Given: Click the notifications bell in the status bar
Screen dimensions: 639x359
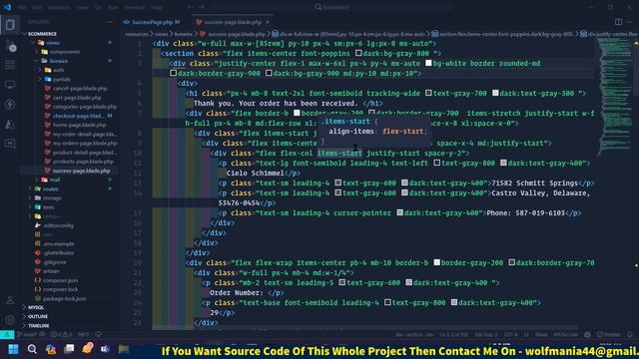Looking at the screenshot, I should click(630, 335).
